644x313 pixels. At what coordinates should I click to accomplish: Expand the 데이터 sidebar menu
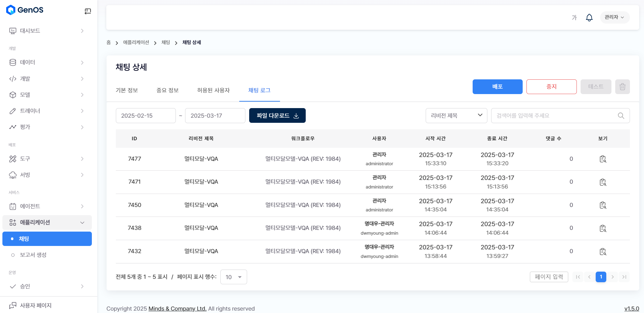(x=47, y=62)
